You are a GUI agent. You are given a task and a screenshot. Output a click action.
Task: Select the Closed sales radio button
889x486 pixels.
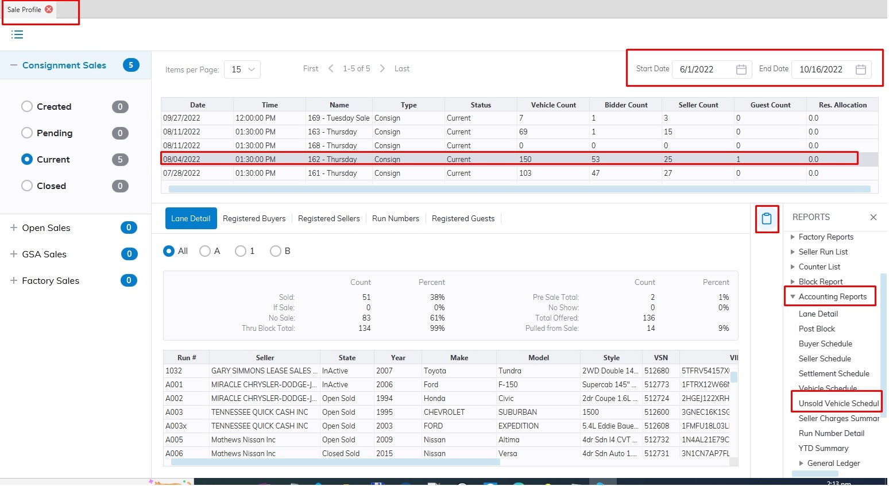(27, 186)
